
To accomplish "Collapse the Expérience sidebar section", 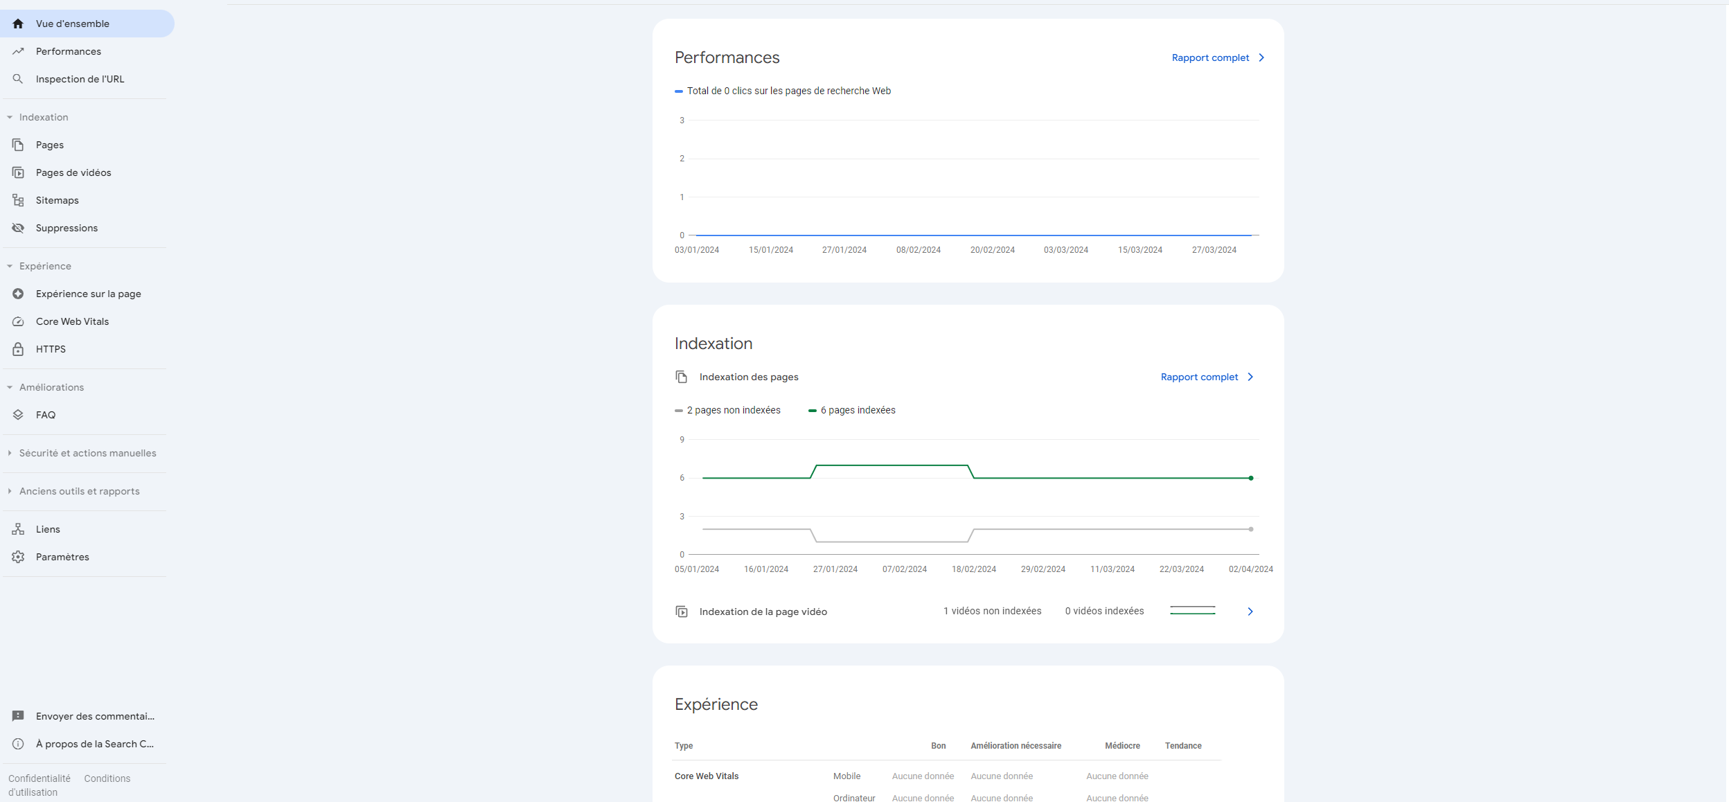I will (x=10, y=266).
